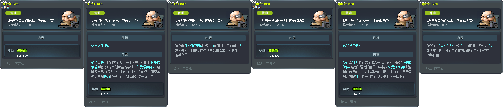Click the 状态: 进行中 status in the first 3355-1 panel

(x=98, y=102)
